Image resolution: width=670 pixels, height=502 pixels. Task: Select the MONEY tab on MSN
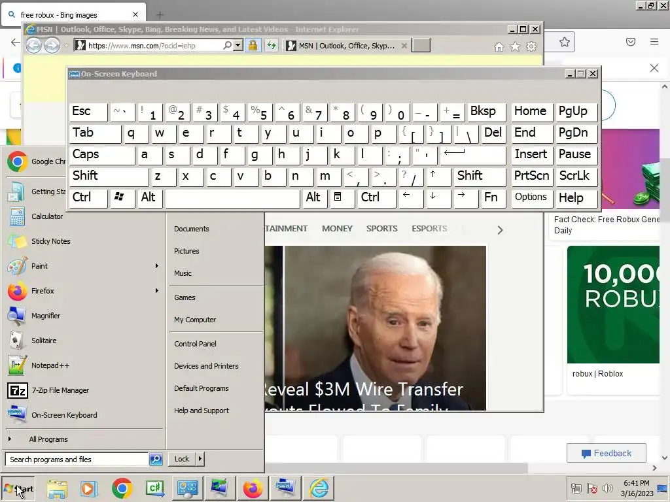[337, 228]
